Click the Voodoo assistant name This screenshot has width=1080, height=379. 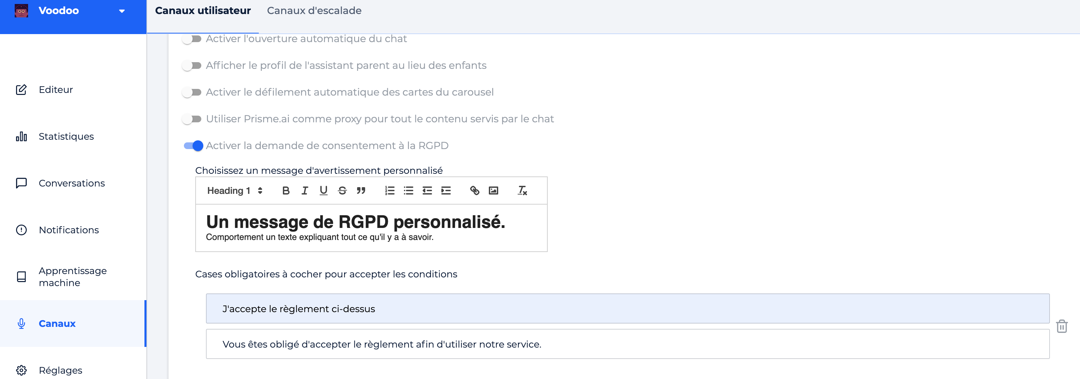(59, 10)
